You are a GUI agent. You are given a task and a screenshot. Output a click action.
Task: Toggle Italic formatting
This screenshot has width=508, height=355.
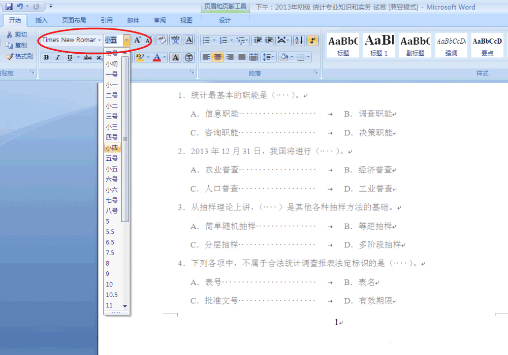57,58
